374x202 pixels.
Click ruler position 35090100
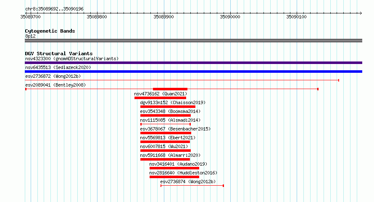click(x=297, y=17)
